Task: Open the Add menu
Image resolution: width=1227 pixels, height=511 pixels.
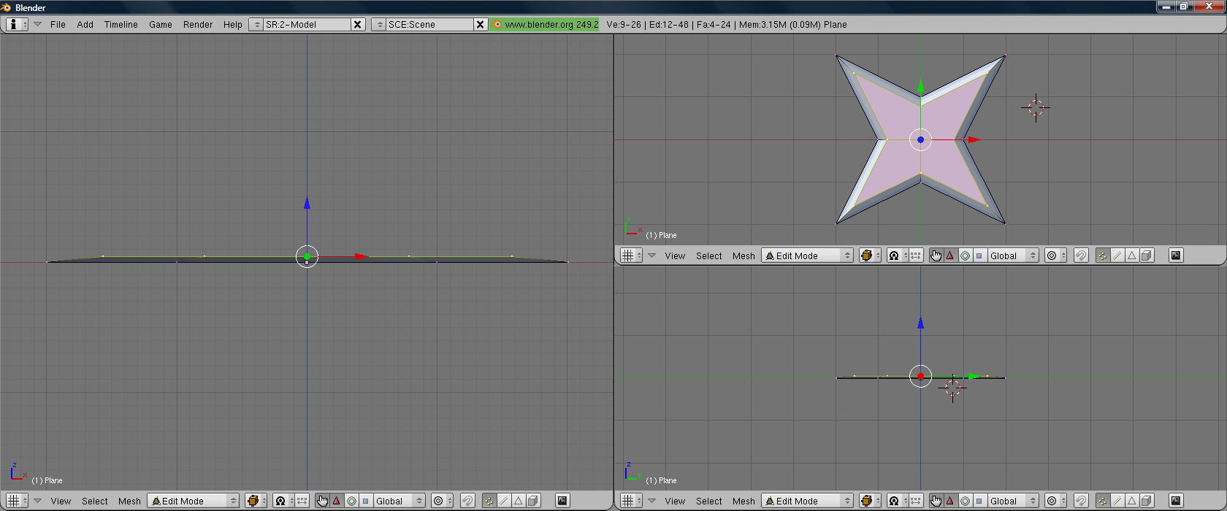Action: pos(85,24)
